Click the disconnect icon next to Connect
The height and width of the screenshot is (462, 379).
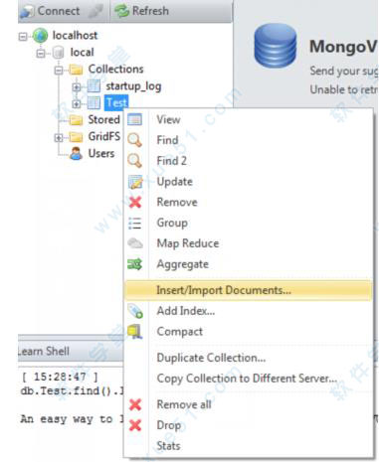pyautogui.click(x=95, y=11)
